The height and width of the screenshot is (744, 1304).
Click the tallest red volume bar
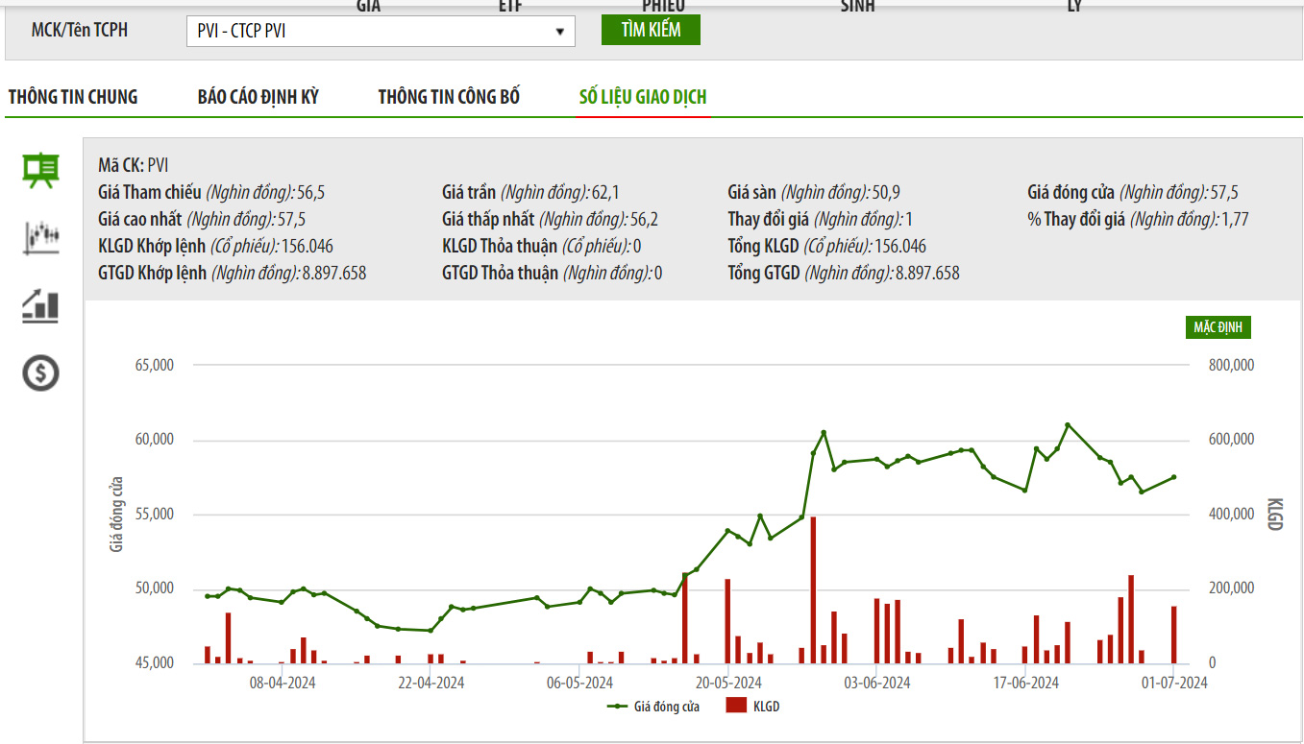pyautogui.click(x=813, y=589)
